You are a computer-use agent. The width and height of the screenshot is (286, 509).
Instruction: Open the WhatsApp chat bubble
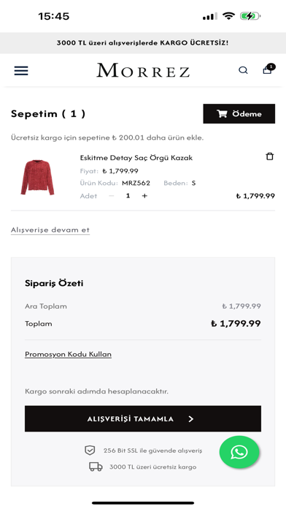pos(239,452)
